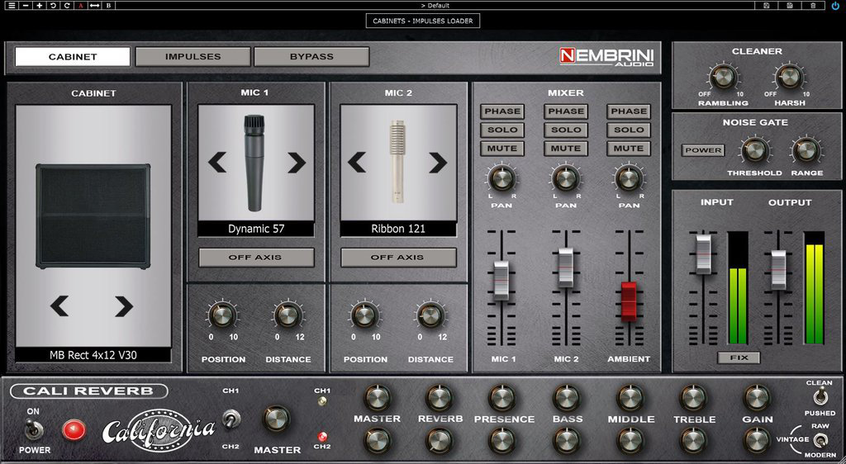This screenshot has width=846, height=464.
Task: Flip the Vintage/Raw/Modern switch
Action: (x=820, y=440)
